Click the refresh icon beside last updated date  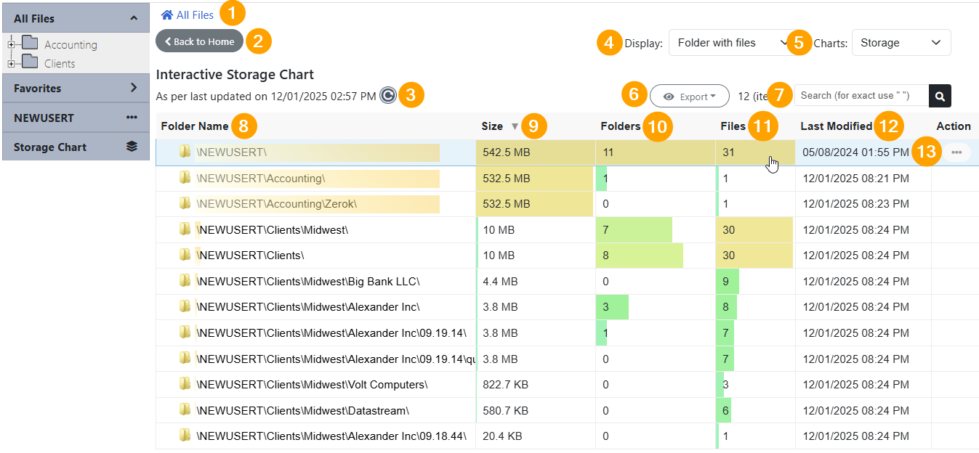click(x=388, y=96)
